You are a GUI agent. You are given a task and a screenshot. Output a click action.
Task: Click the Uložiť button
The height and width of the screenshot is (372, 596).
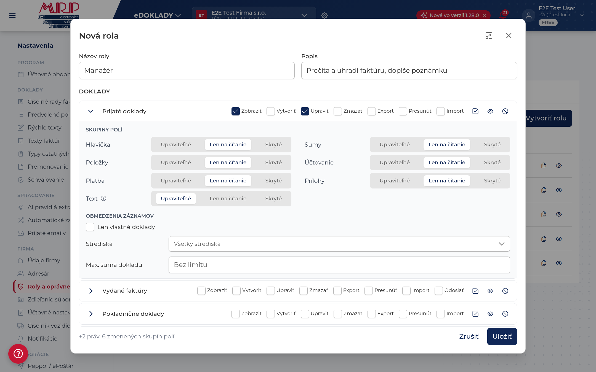click(502, 336)
